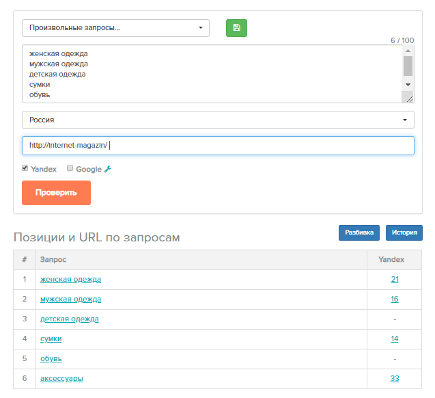Click textarea scroll up arrow
This screenshot has width=435, height=398.
click(x=408, y=51)
